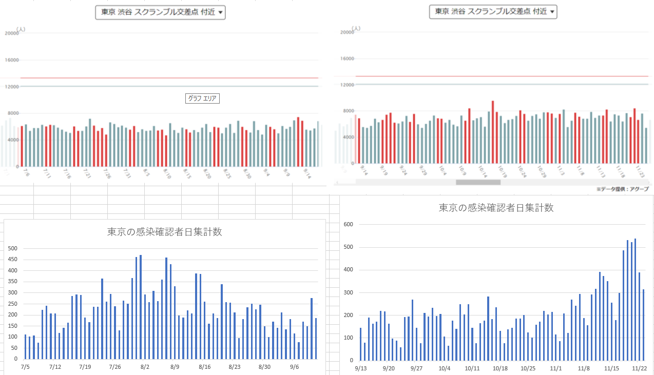
Task: Click the red horizontal threshold line in the top-left chart
Action: [x=169, y=78]
